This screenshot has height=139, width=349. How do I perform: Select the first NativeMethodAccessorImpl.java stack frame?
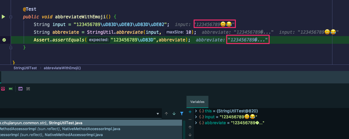[x=91, y=129]
